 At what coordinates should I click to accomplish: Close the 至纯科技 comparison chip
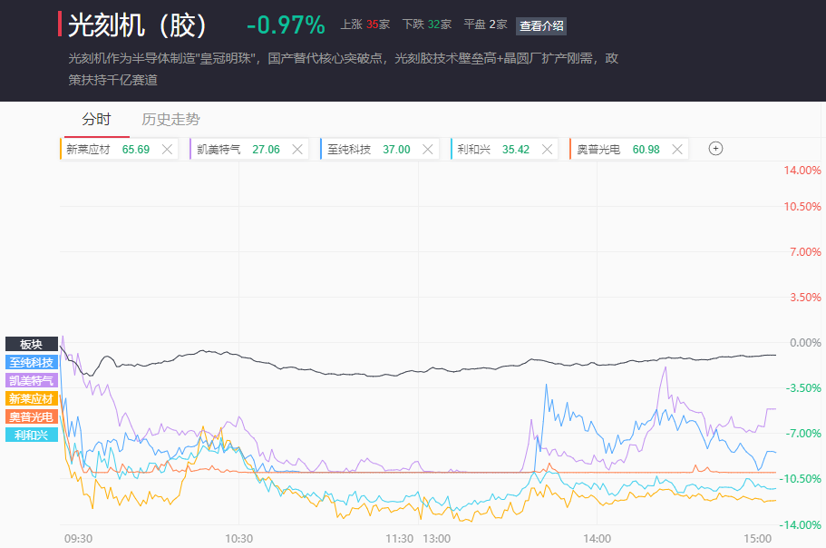point(427,150)
